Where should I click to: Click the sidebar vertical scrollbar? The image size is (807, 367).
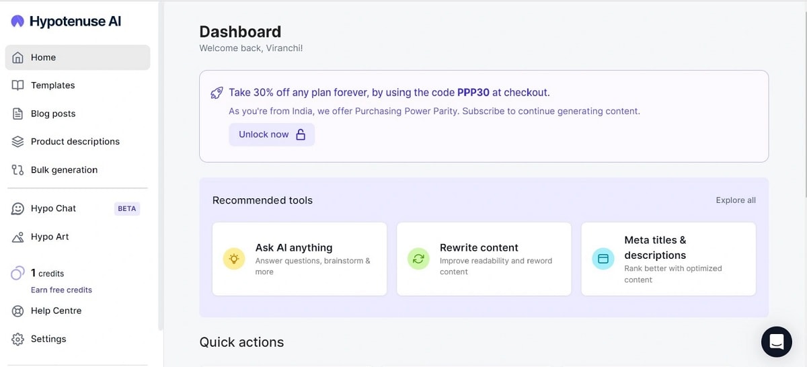[161, 168]
